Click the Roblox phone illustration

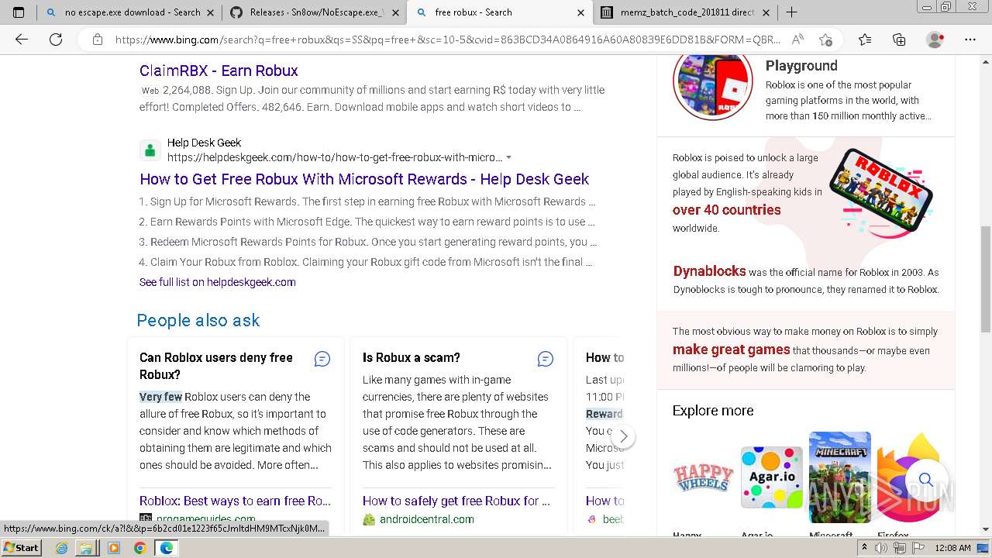point(881,191)
